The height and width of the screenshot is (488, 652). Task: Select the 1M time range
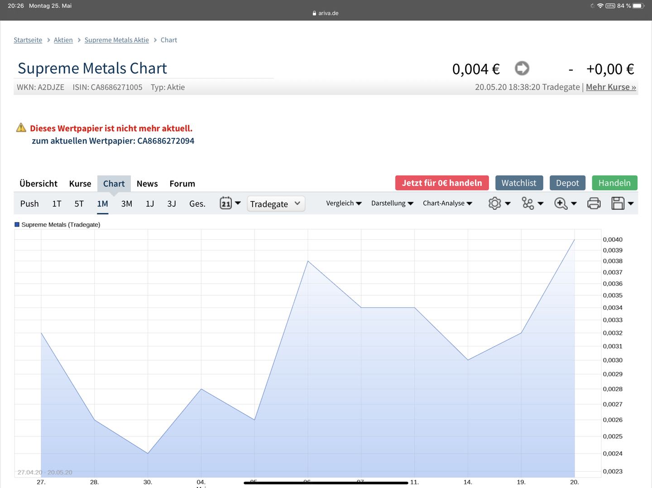coord(102,204)
